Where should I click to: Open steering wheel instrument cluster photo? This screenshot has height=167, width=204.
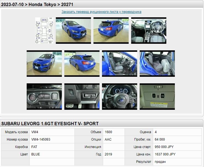click(120, 97)
